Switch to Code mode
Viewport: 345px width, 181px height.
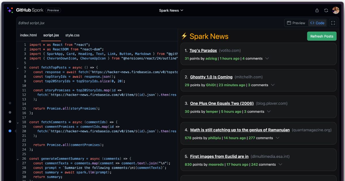pos(317,23)
